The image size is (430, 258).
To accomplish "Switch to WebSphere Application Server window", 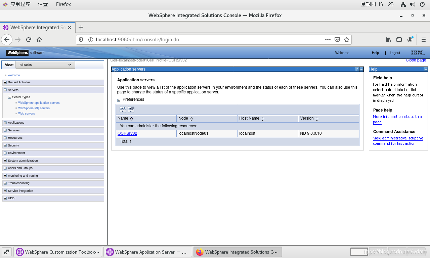I will pyautogui.click(x=148, y=252).
